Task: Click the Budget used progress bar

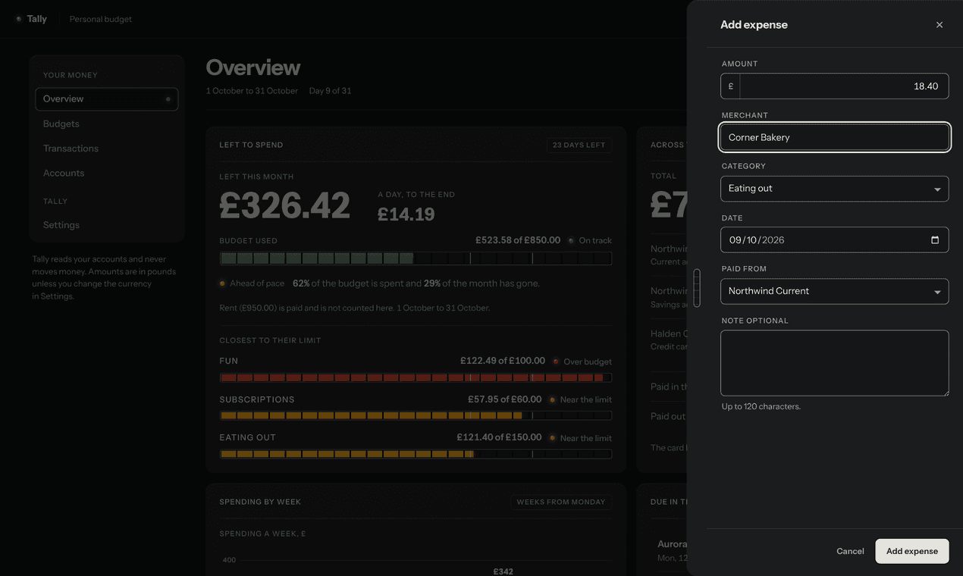Action: click(x=416, y=258)
